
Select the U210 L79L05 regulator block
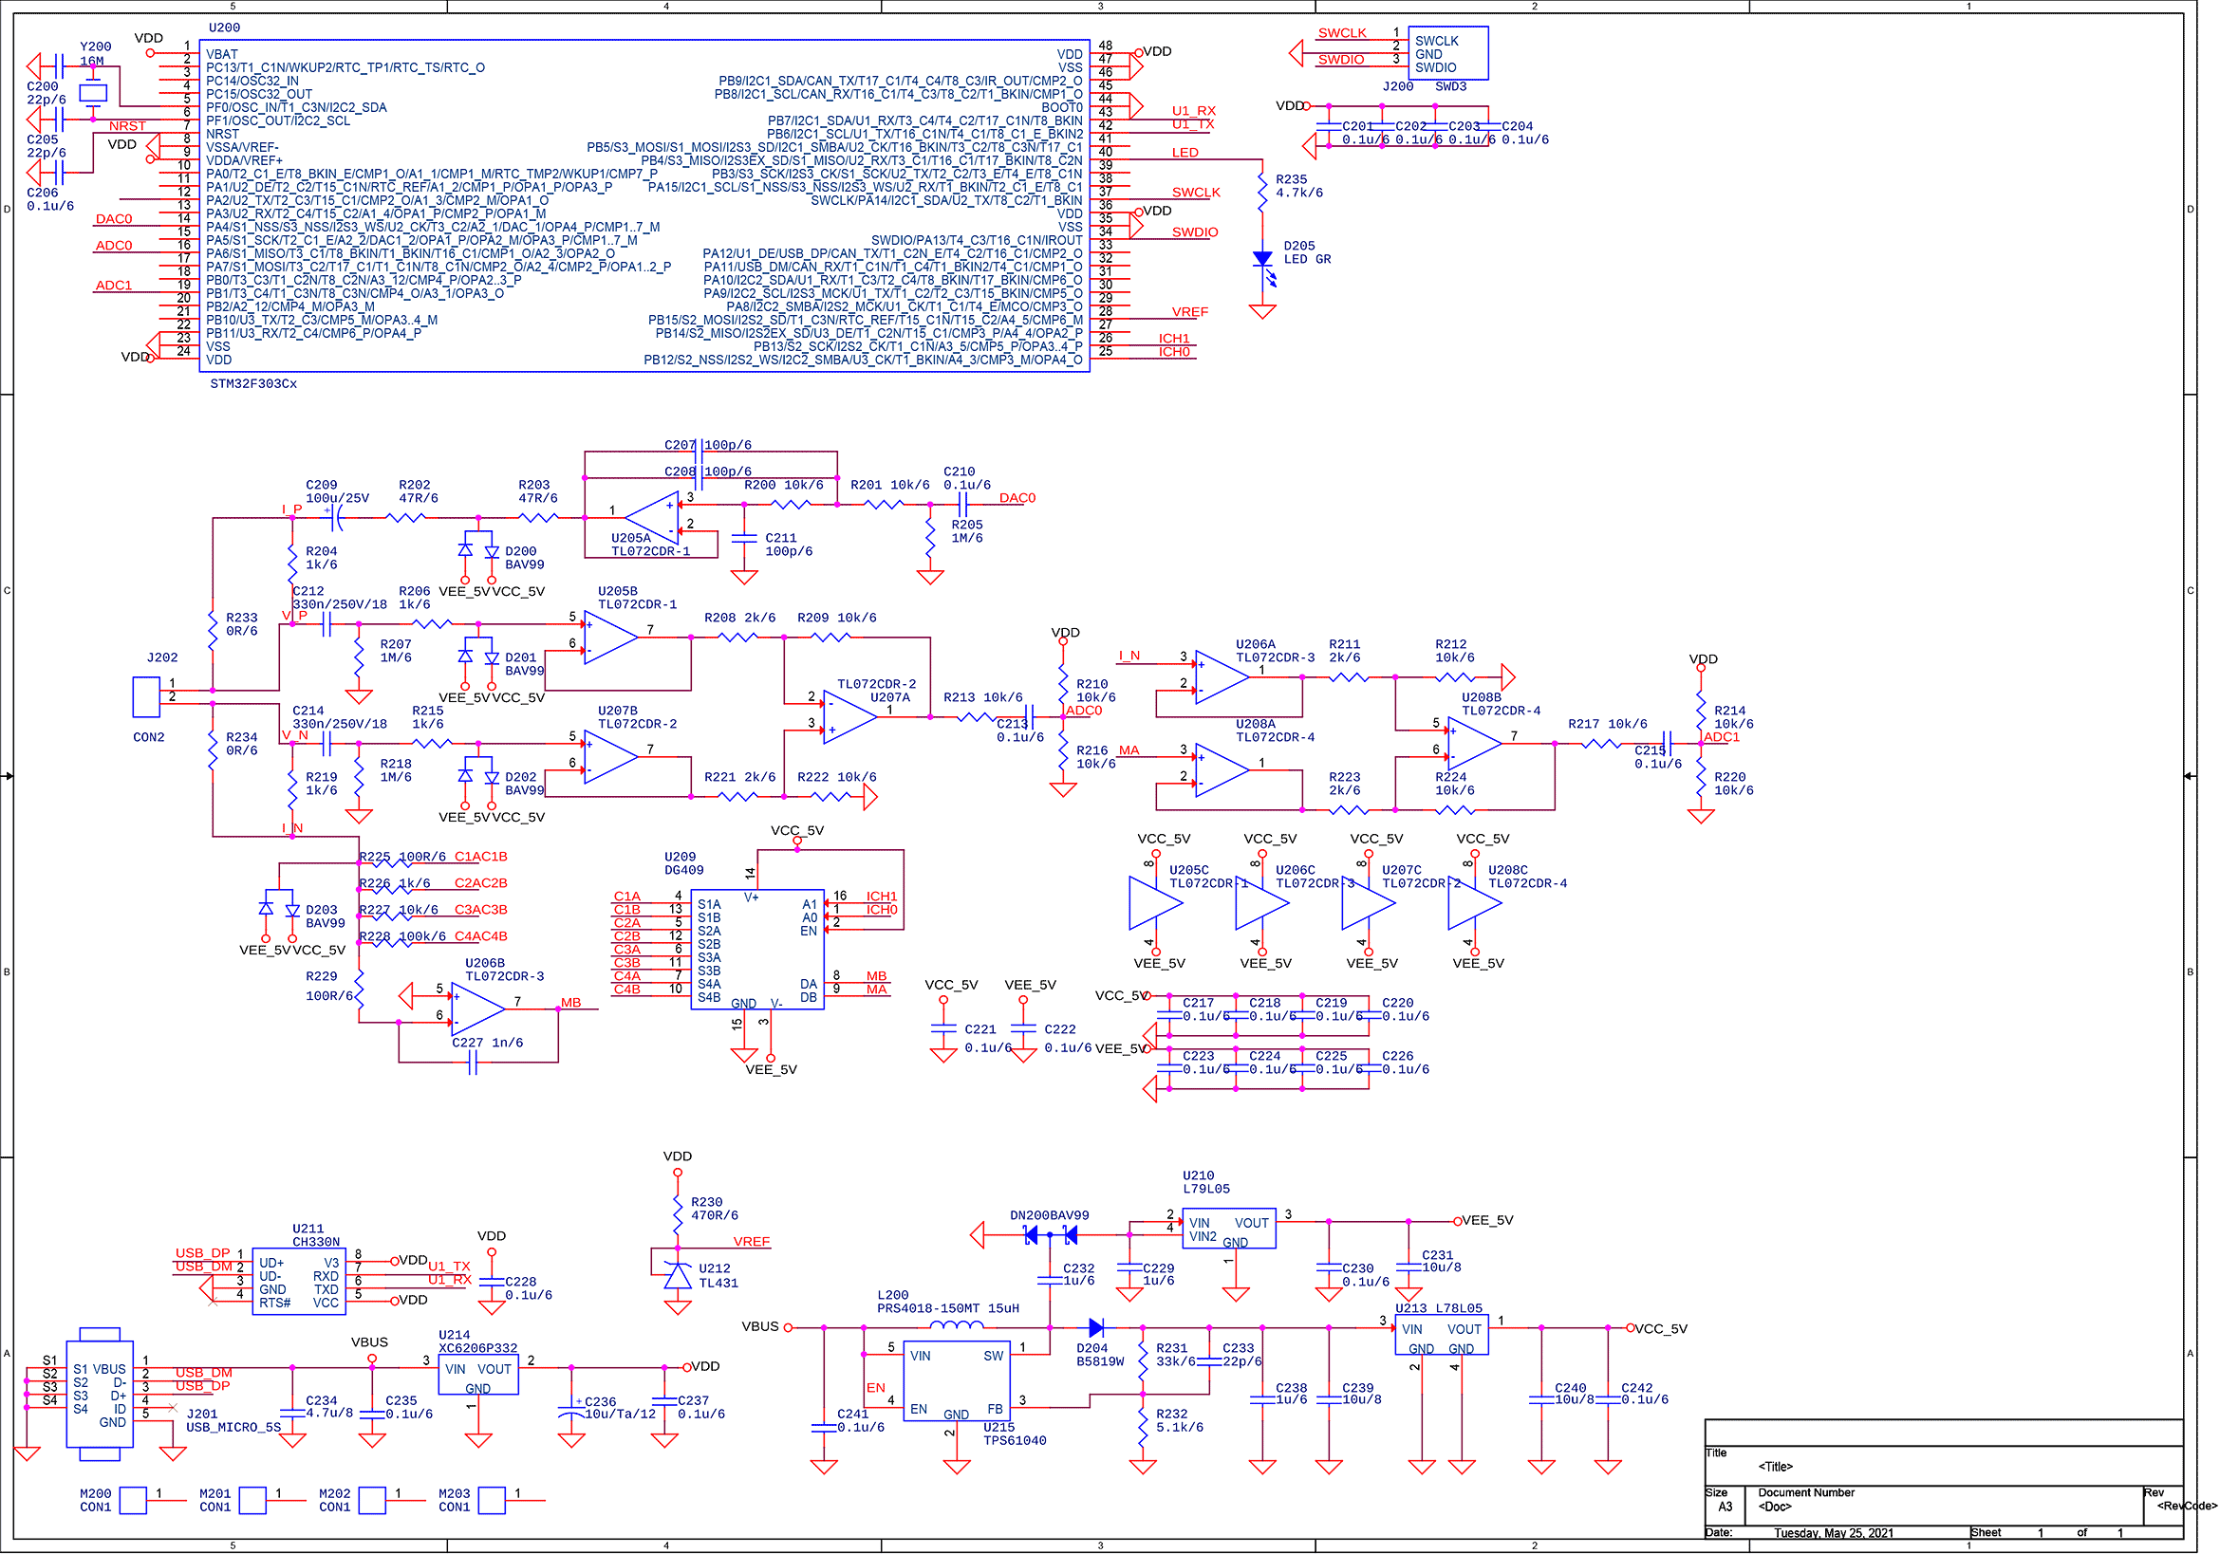point(1230,1229)
